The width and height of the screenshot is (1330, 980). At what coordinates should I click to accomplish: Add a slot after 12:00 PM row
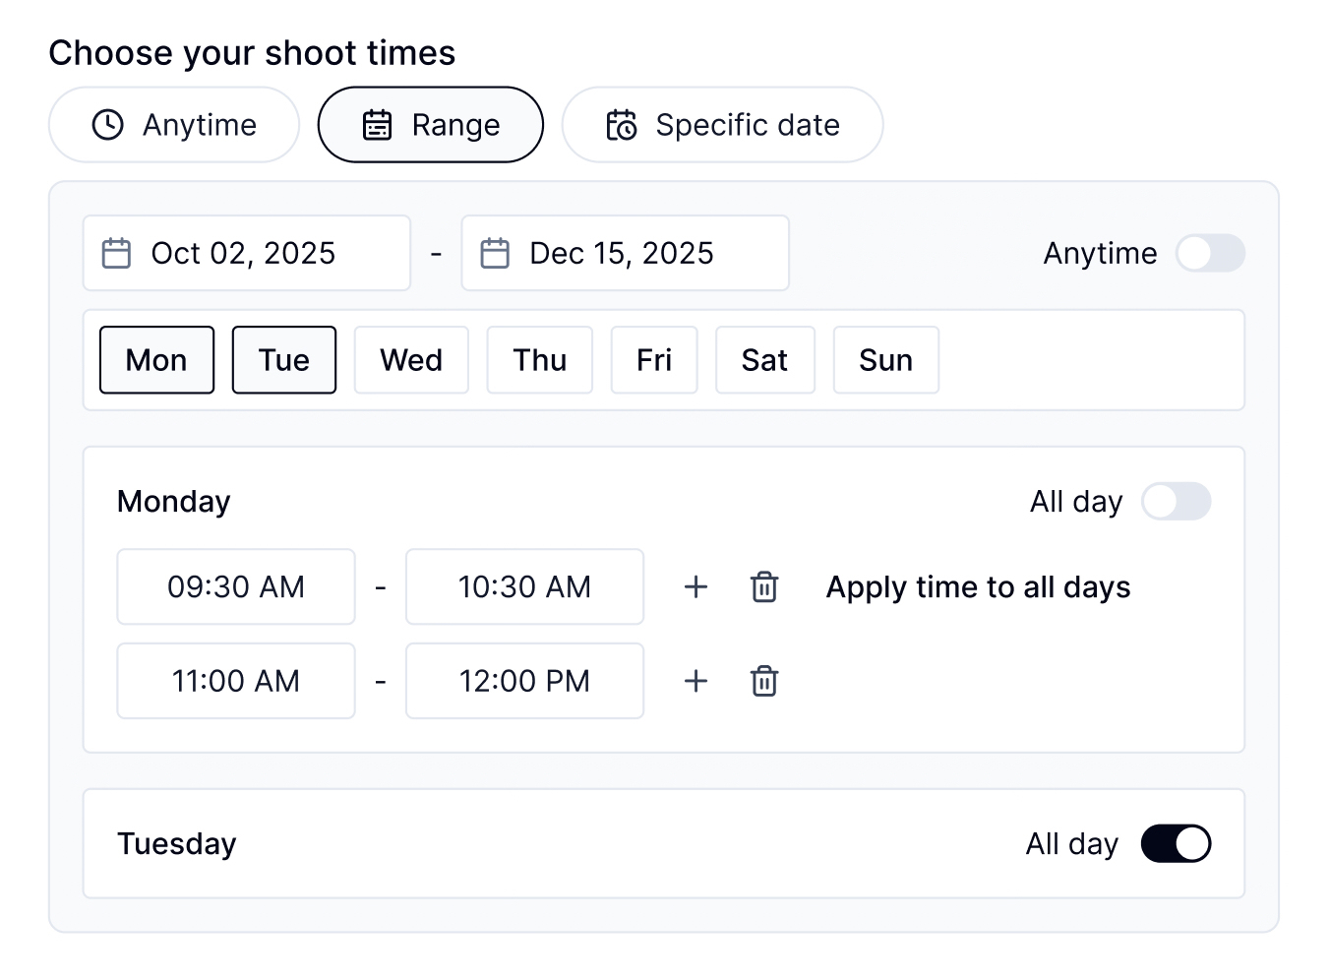(x=695, y=681)
